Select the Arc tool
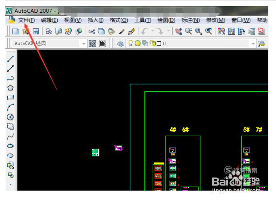Viewport: 276px width, 200px height. (x=10, y=107)
